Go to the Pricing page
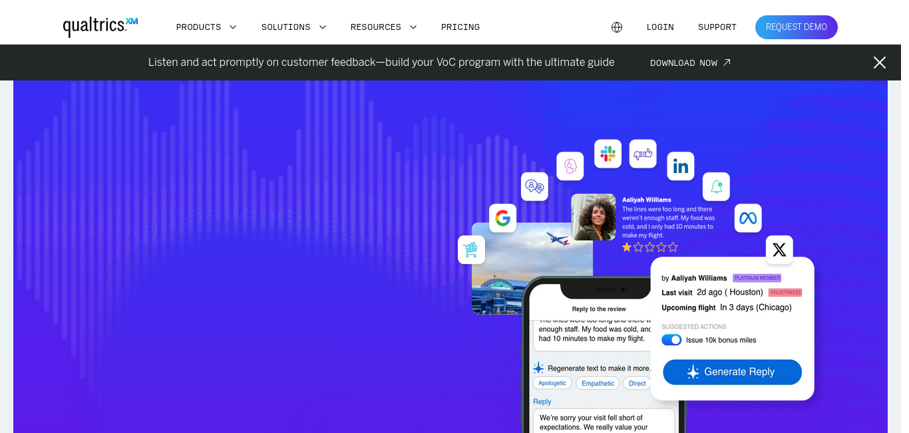 pos(460,27)
